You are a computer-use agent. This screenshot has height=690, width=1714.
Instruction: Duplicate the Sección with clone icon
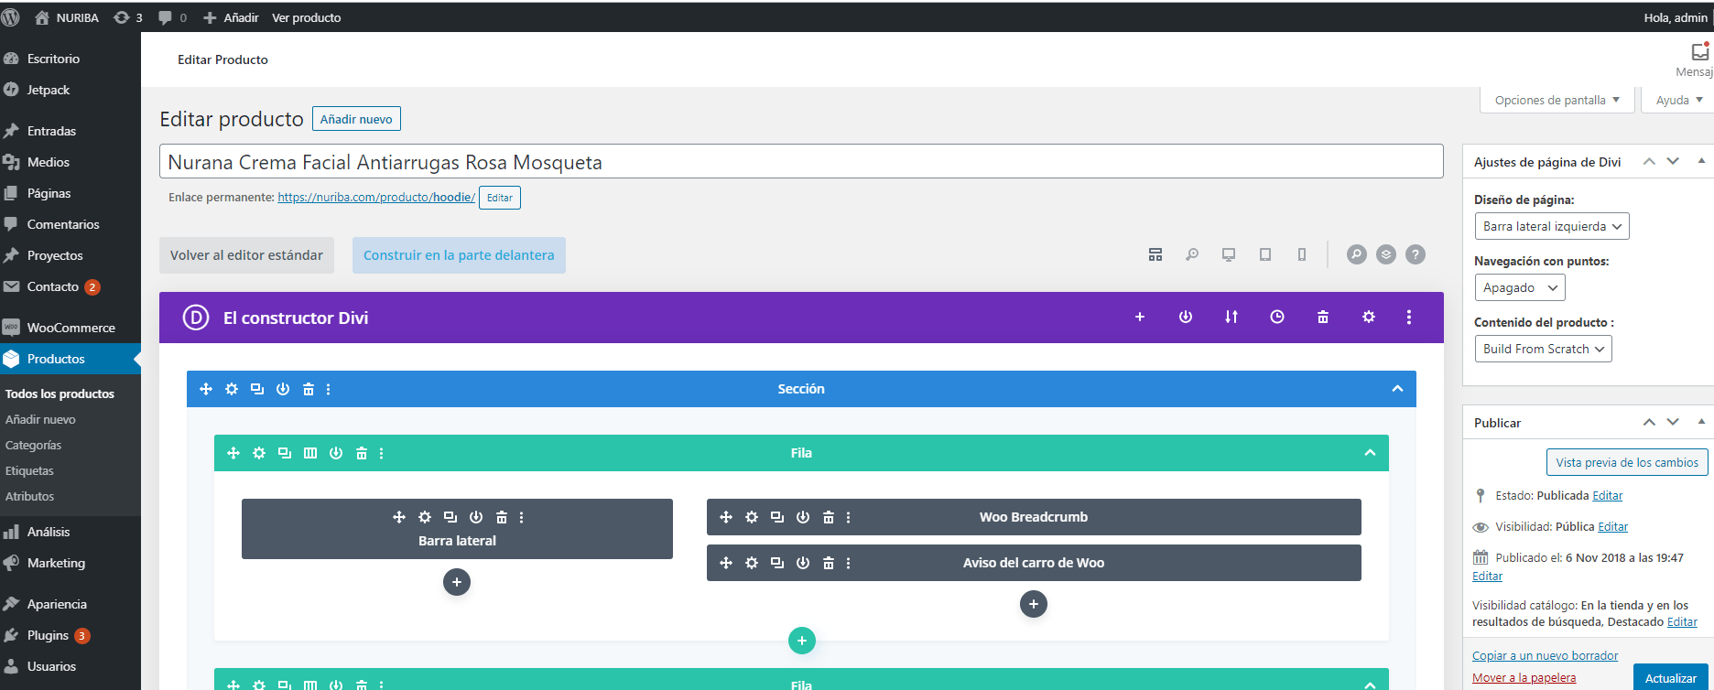point(257,389)
